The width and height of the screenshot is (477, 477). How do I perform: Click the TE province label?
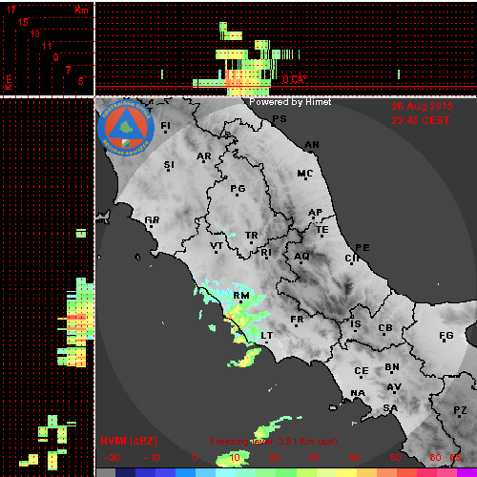322,229
